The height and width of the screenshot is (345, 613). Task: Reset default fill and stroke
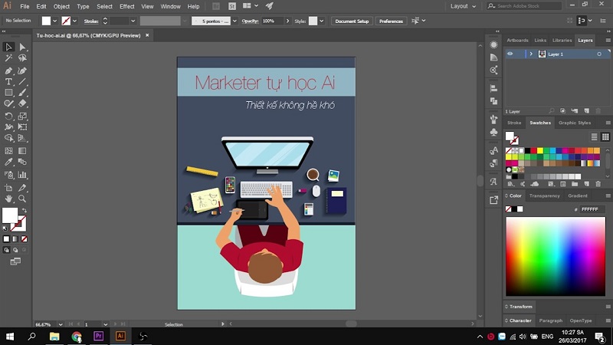(x=5, y=228)
